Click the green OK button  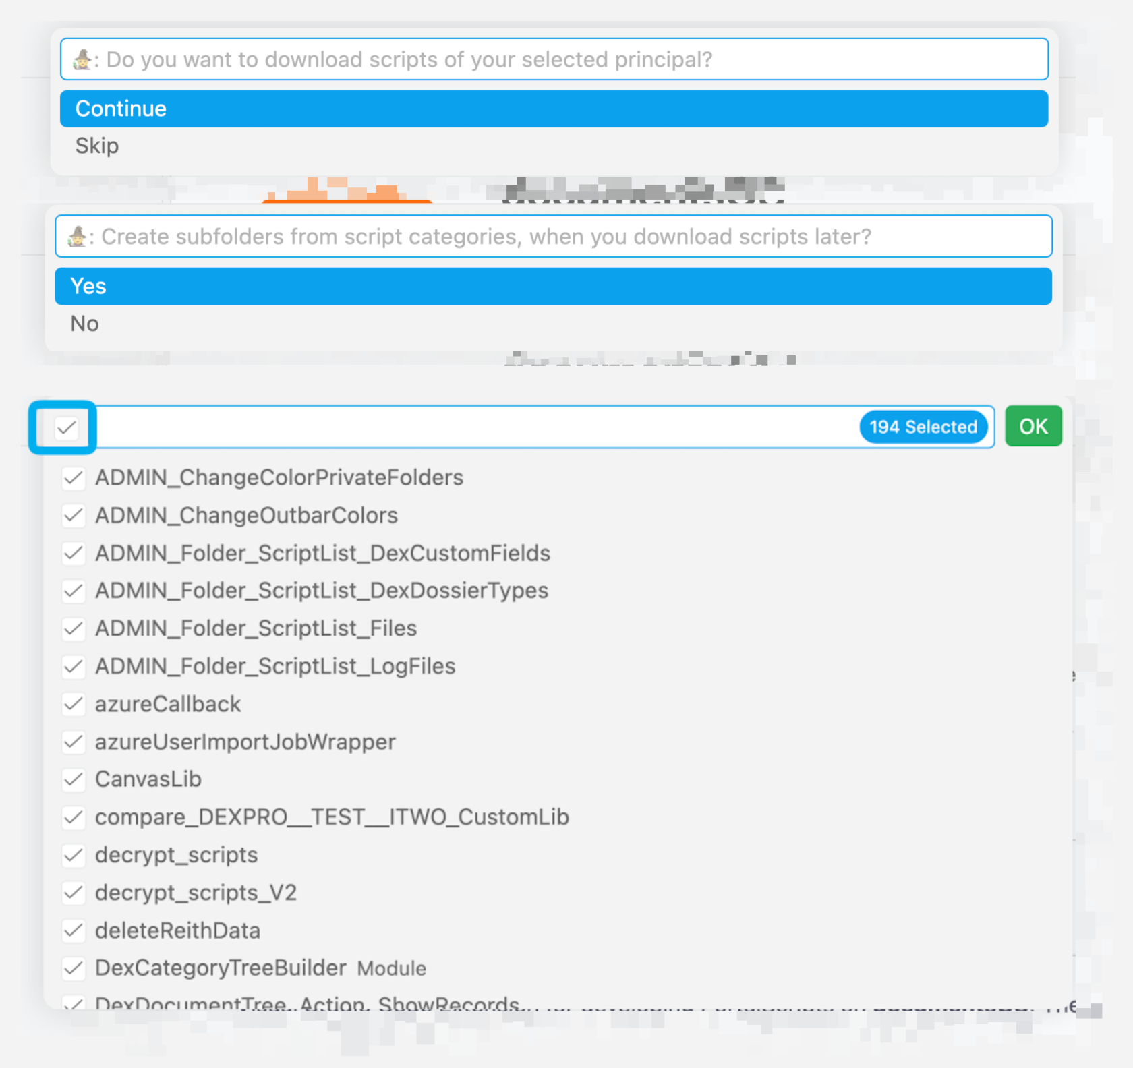pos(1033,426)
